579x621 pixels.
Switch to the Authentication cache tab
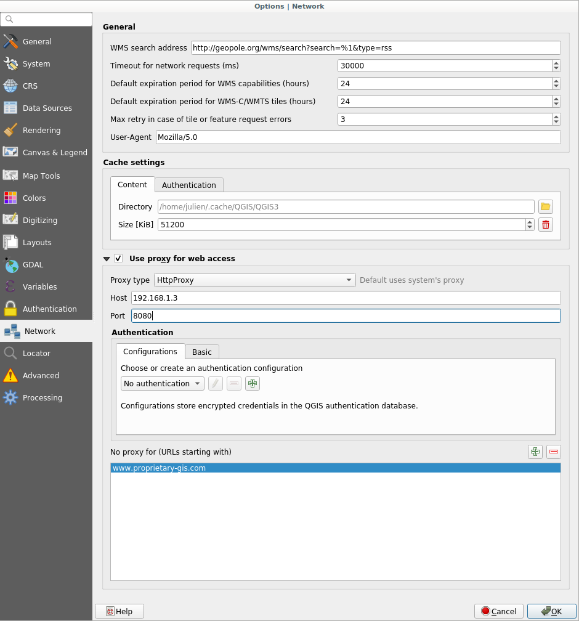click(188, 185)
